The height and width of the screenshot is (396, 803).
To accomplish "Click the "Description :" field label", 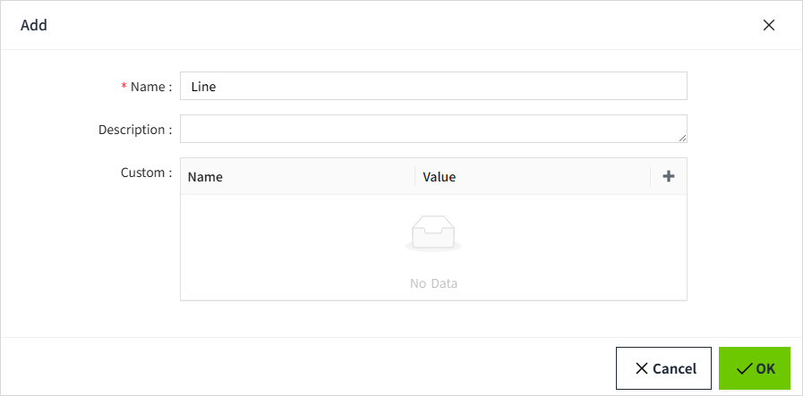I will coord(135,130).
